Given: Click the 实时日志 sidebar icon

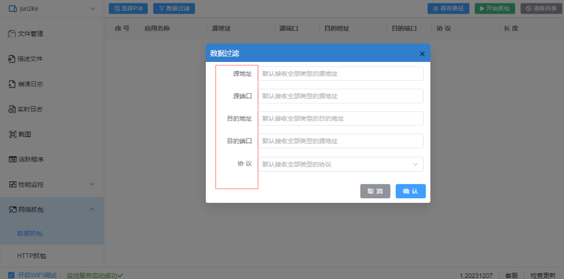Looking at the screenshot, I should click(x=13, y=109).
